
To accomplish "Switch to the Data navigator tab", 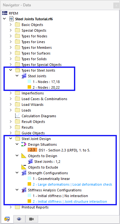I will click(7, 219).
